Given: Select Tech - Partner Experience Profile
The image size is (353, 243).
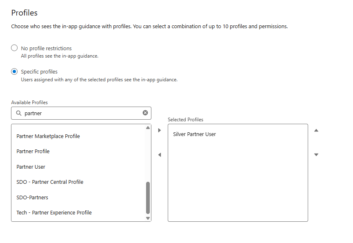Looking at the screenshot, I should 54,213.
